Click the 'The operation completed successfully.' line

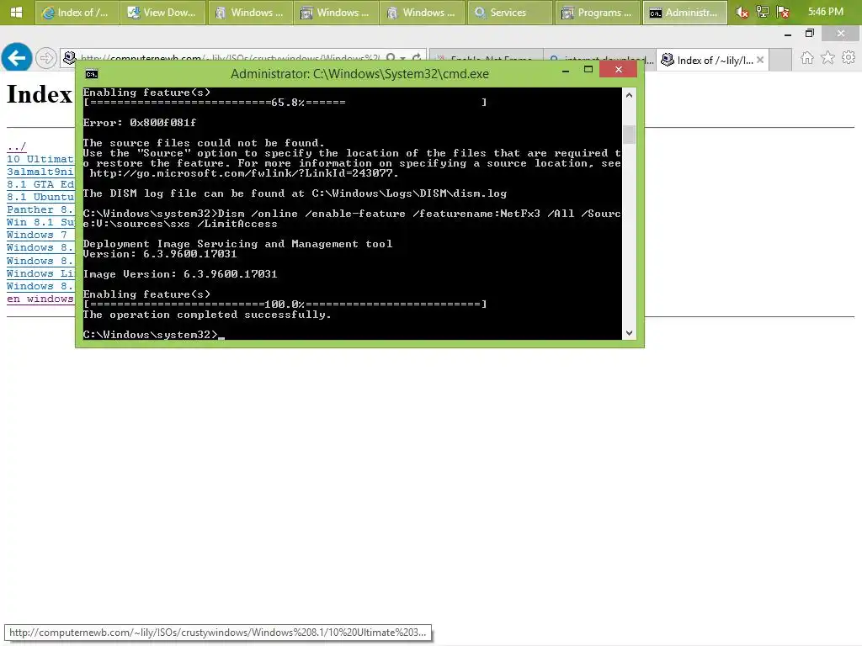point(207,315)
